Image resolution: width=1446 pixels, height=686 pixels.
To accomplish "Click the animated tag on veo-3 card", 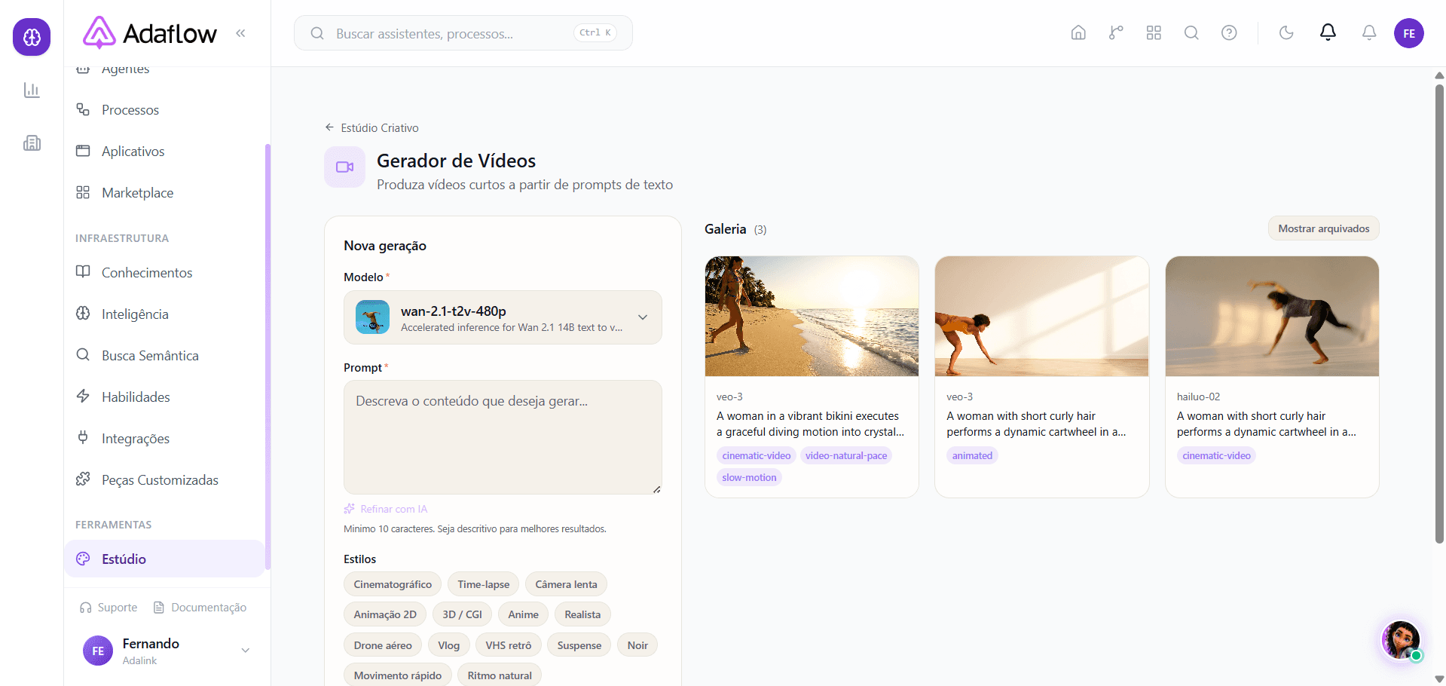I will point(972,455).
